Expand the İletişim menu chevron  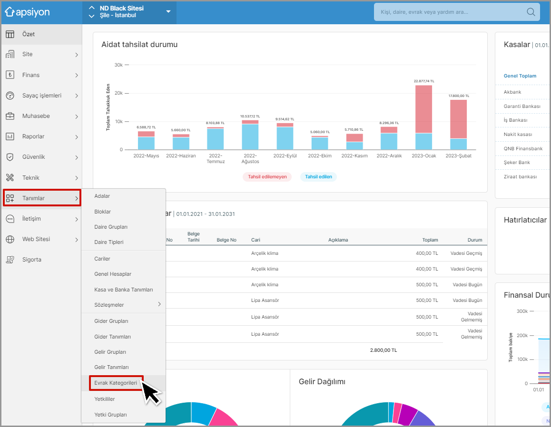[77, 219]
